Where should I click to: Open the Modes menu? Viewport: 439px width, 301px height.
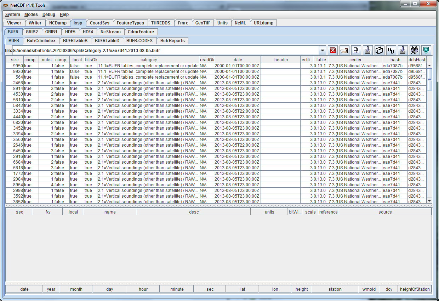click(x=31, y=15)
